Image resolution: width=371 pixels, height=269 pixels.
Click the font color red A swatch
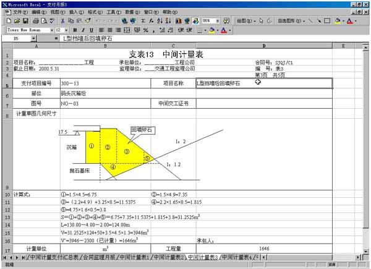348,20
